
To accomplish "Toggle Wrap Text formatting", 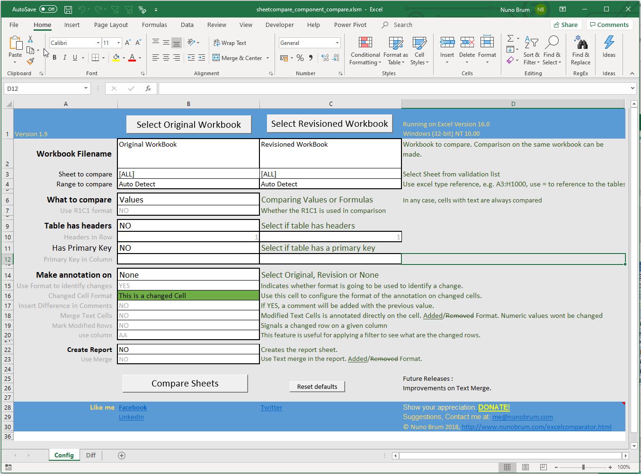I will pyautogui.click(x=230, y=43).
